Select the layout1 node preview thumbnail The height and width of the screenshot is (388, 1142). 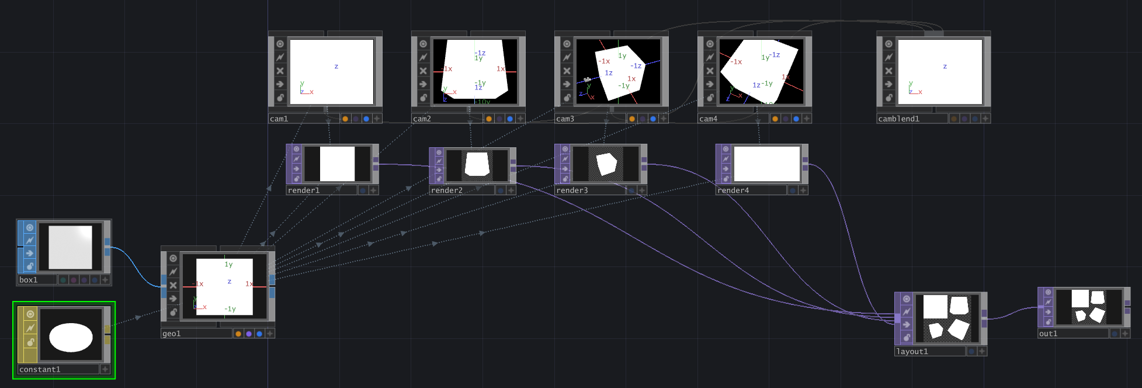[946, 318]
